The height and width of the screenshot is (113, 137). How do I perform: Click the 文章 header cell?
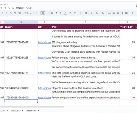coord(85,26)
